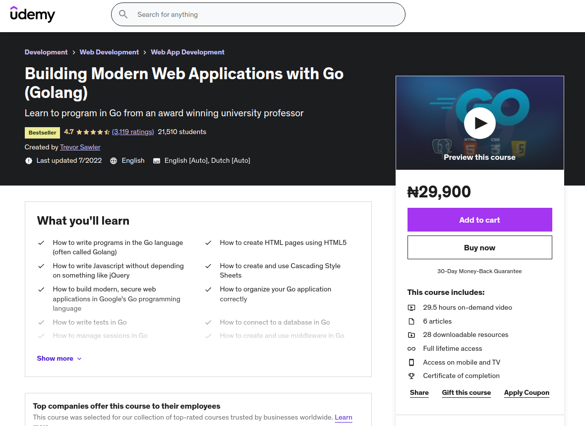Click the Bestseller badge
585x426 pixels.
[43, 133]
